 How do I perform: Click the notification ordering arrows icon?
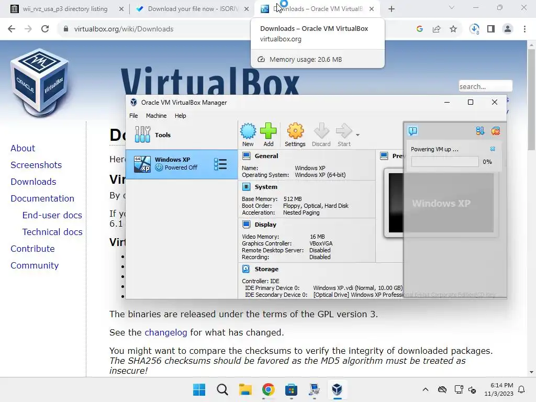pyautogui.click(x=480, y=131)
